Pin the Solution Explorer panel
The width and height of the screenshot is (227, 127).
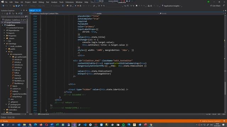pyautogui.click(x=24, y=10)
